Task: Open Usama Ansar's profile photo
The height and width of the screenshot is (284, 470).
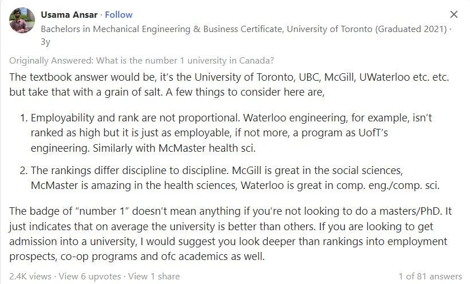Action: (22, 21)
